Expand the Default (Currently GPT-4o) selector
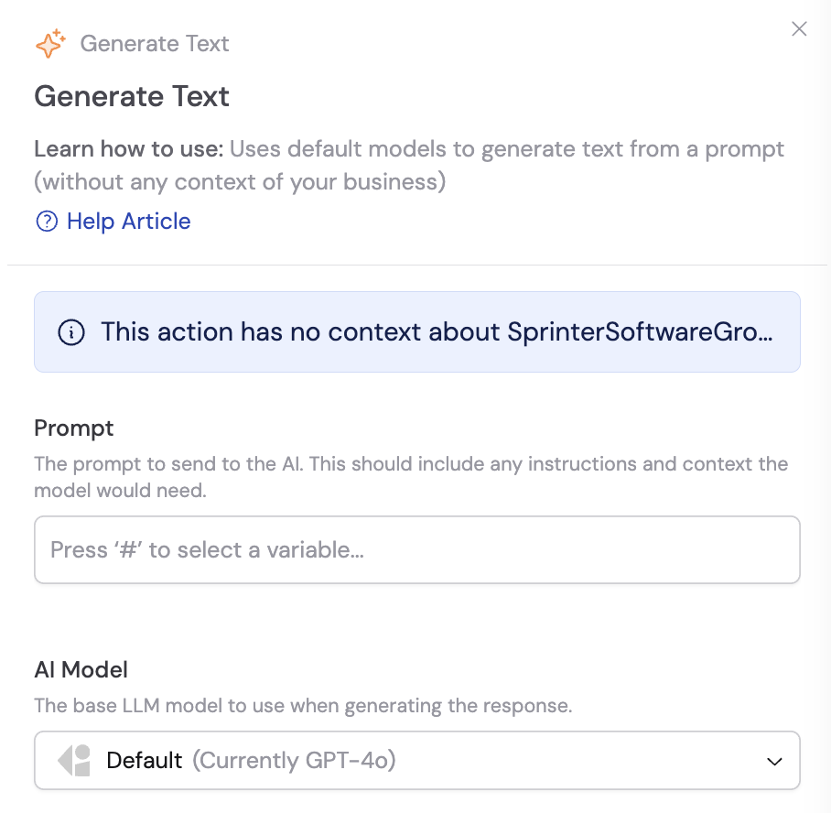Viewport: 831px width, 813px height. (416, 760)
